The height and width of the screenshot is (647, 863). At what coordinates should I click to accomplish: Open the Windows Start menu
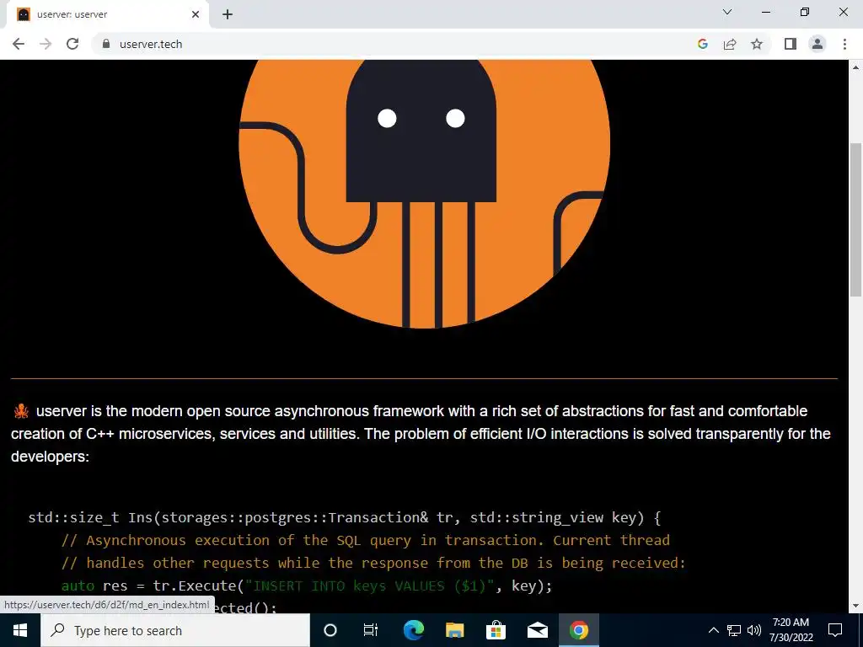click(20, 630)
